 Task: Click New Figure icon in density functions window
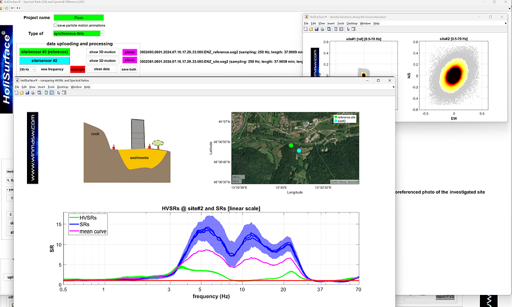point(305,29)
